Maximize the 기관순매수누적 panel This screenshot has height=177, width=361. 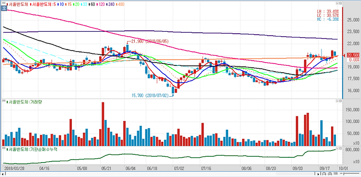coord(337,148)
